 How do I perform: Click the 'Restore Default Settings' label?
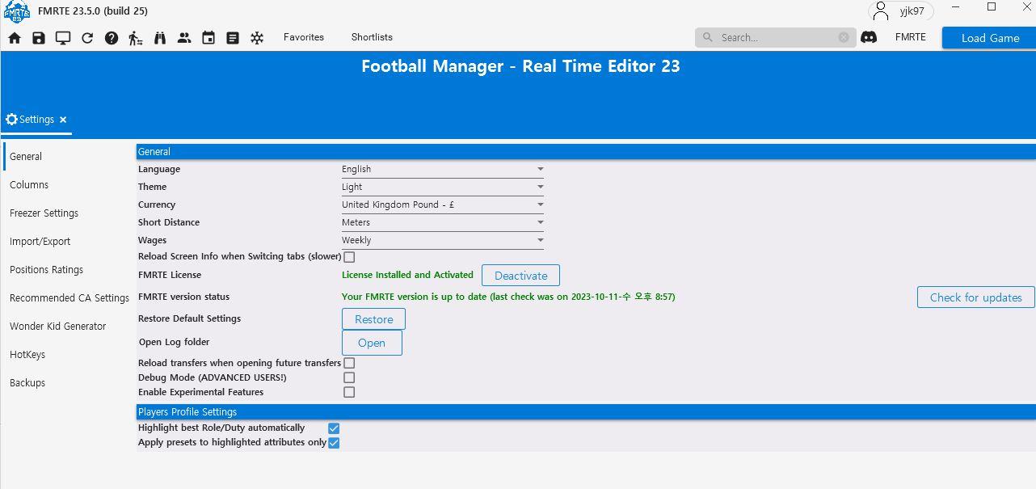189,318
